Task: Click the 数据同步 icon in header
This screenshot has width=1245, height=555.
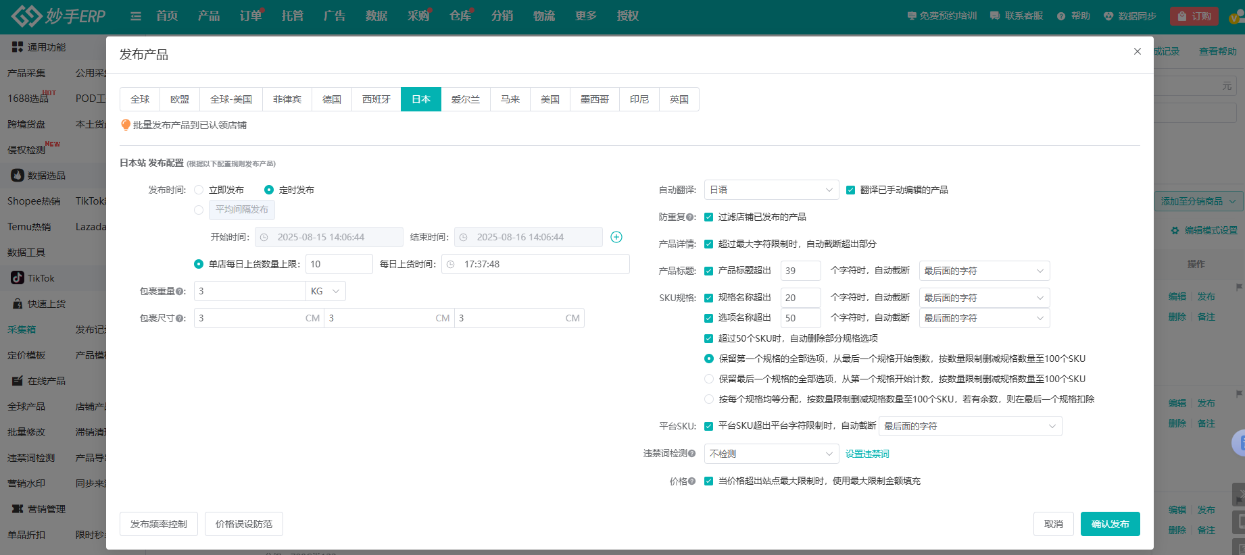Action: click(x=1108, y=16)
